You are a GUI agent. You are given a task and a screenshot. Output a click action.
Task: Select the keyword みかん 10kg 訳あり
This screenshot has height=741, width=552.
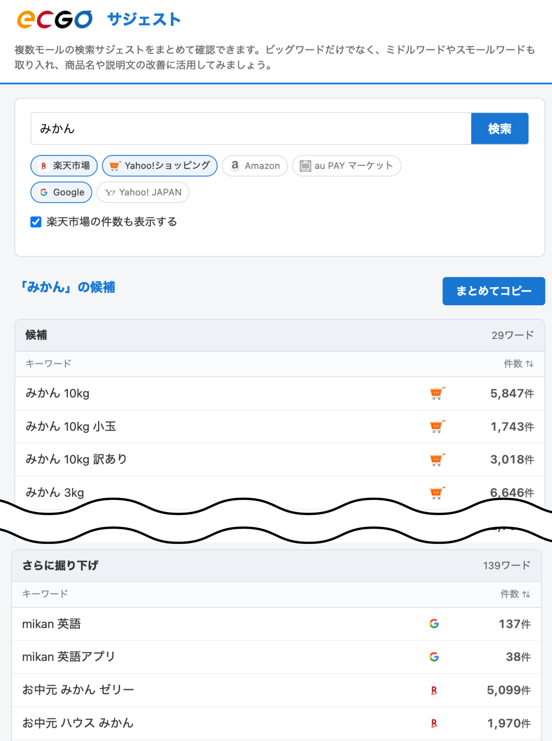[x=76, y=460]
